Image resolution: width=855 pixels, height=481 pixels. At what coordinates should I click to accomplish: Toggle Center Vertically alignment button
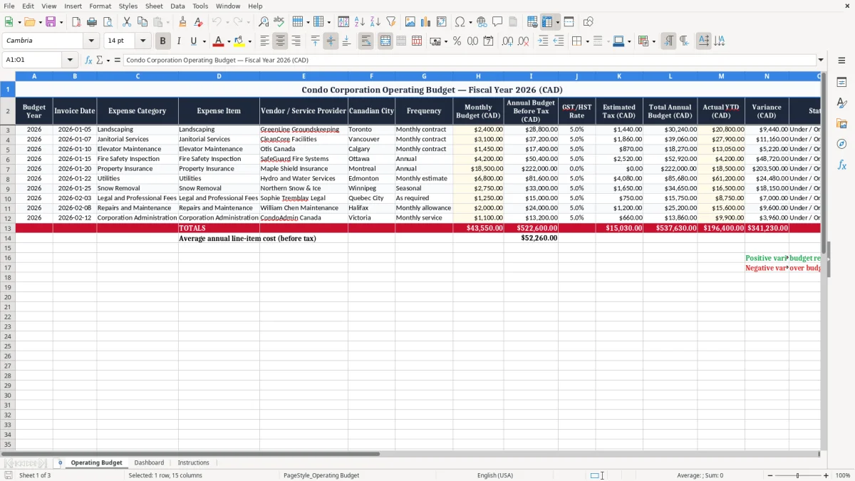(x=331, y=41)
